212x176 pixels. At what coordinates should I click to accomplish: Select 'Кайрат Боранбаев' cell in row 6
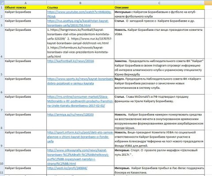[x=26, y=85]
